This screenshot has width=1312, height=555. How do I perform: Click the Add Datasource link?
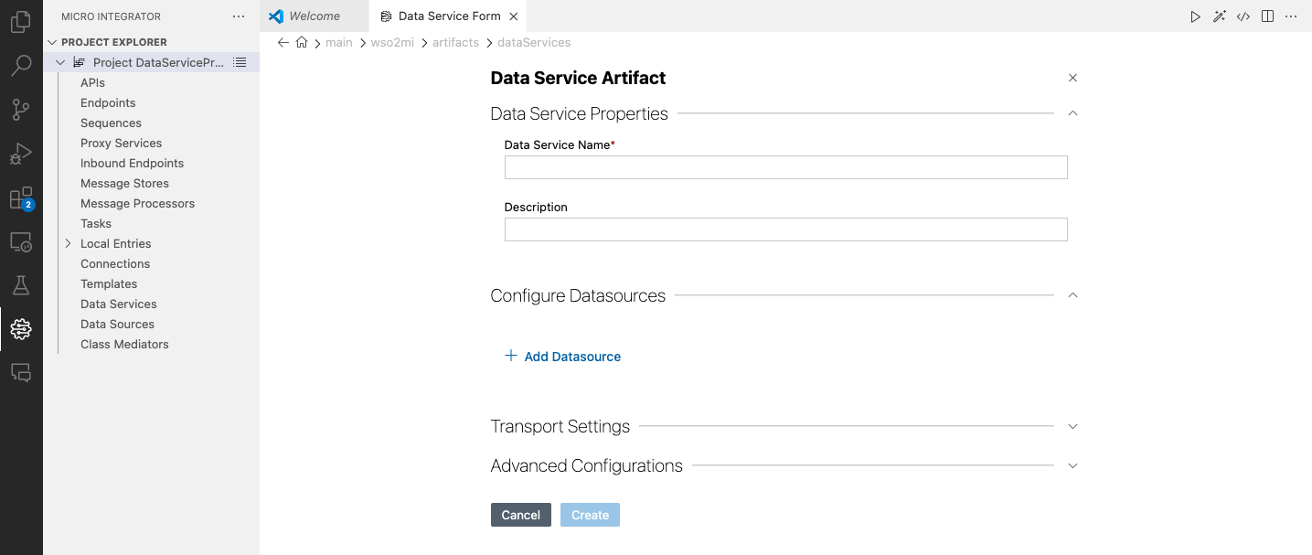571,357
